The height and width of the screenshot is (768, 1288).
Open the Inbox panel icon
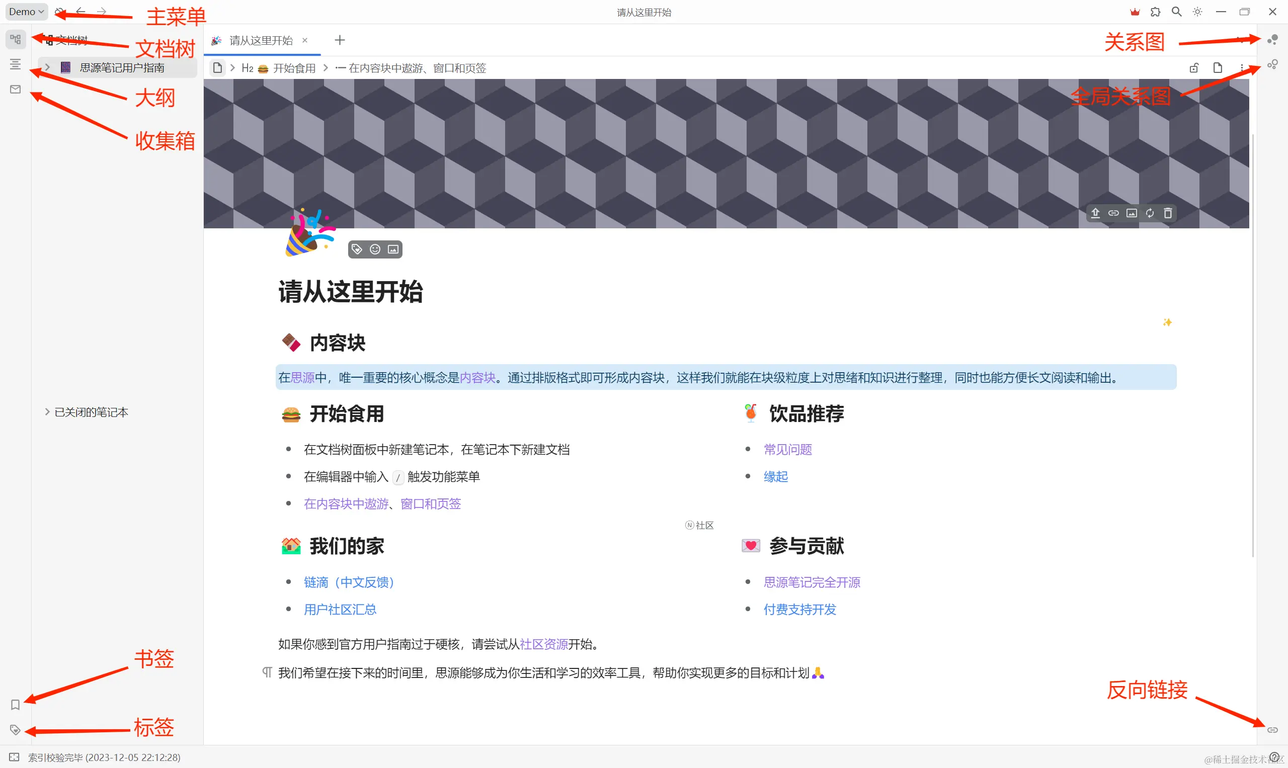coord(15,90)
